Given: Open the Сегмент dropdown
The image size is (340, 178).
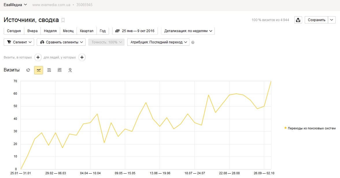Looking at the screenshot, I should click(19, 42).
